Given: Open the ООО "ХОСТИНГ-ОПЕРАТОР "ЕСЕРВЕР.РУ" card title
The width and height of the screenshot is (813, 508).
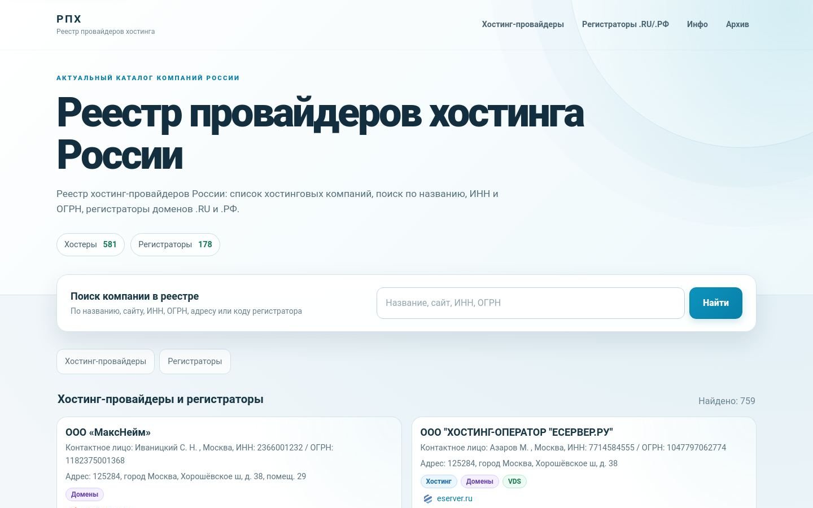Looking at the screenshot, I should click(517, 432).
